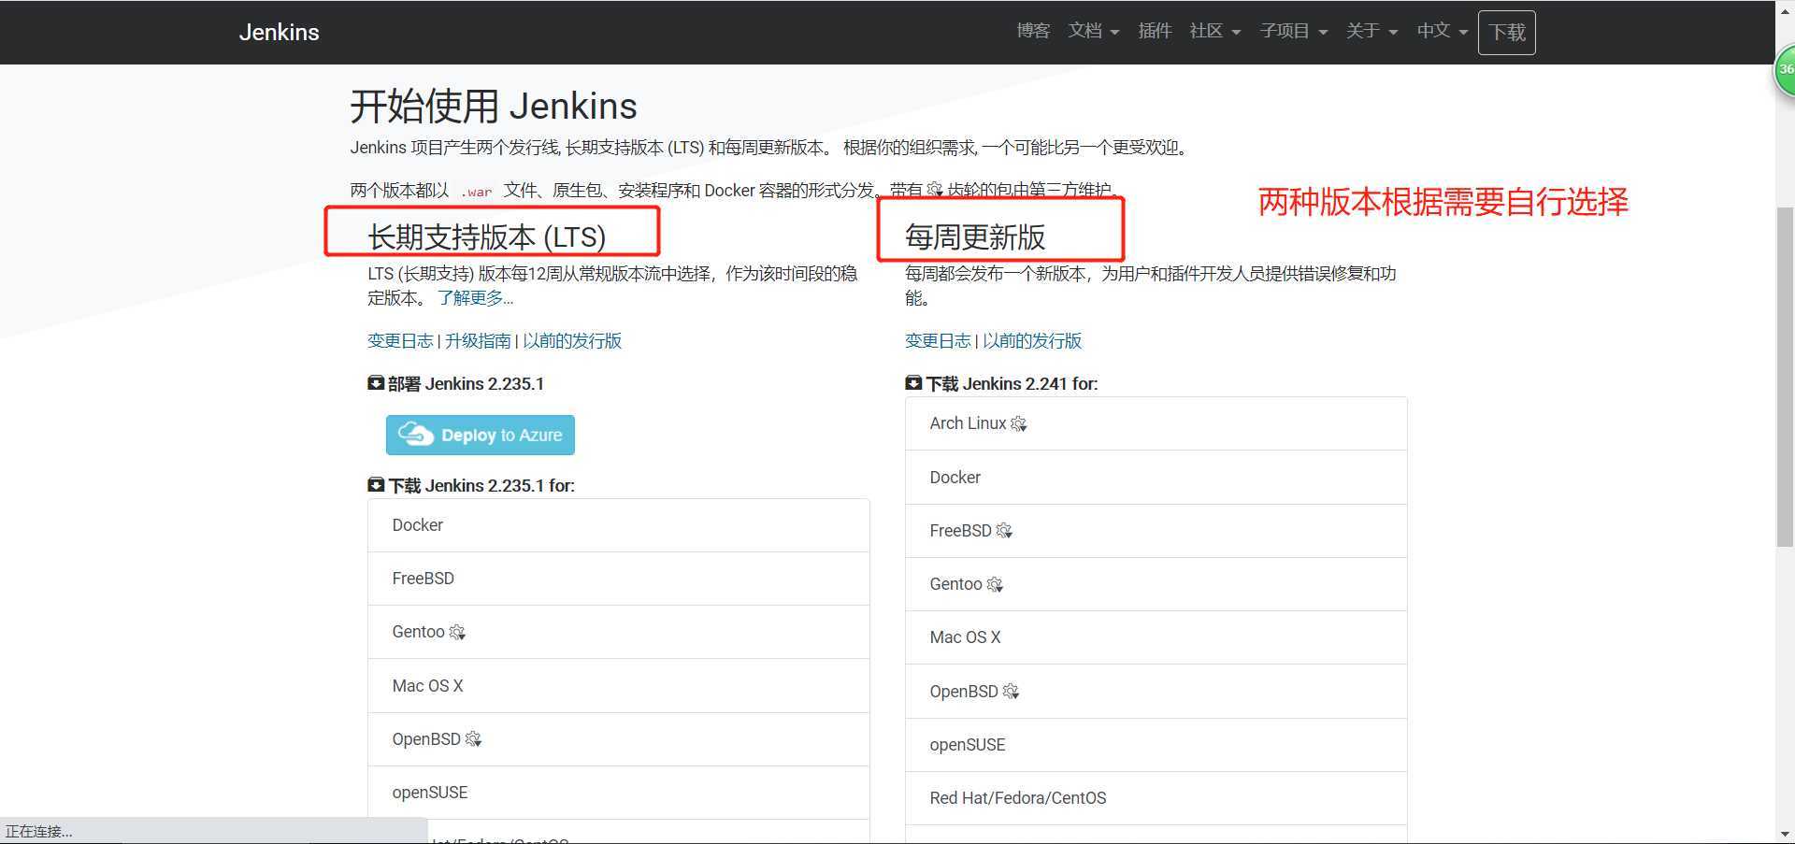Viewport: 1795px width, 844px height.
Task: Click gear icon beside weekly OpenBSD
Action: [1011, 692]
